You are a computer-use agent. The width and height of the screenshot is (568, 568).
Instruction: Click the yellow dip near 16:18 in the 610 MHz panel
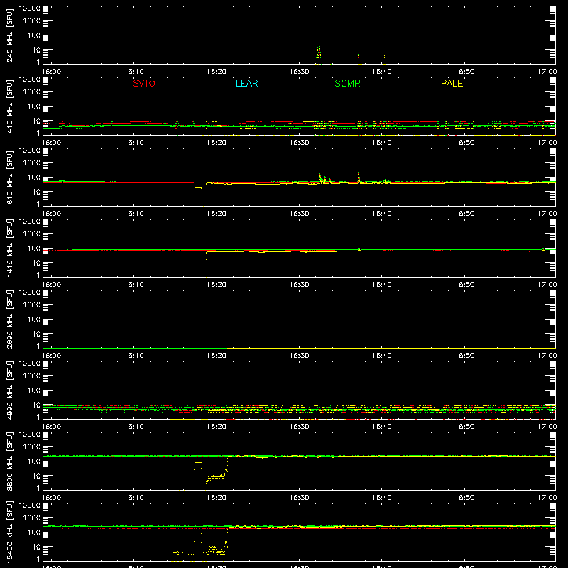pyautogui.click(x=198, y=192)
